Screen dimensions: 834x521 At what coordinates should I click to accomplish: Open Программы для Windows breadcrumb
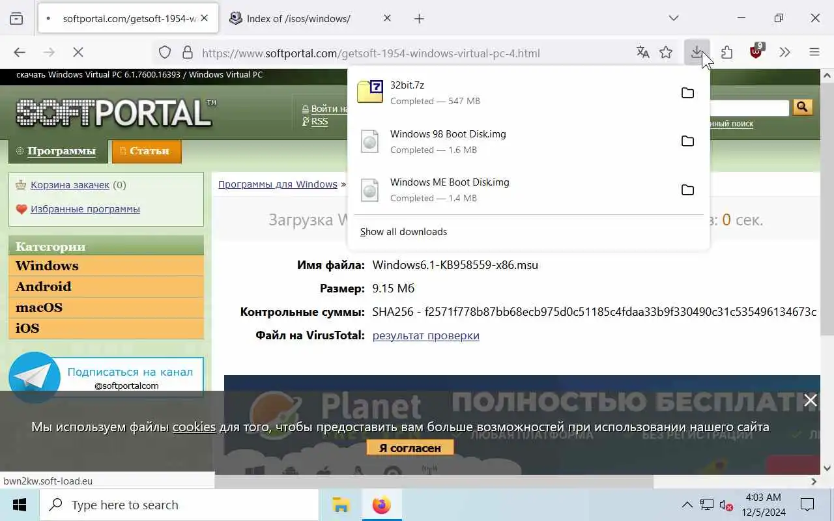coord(278,184)
